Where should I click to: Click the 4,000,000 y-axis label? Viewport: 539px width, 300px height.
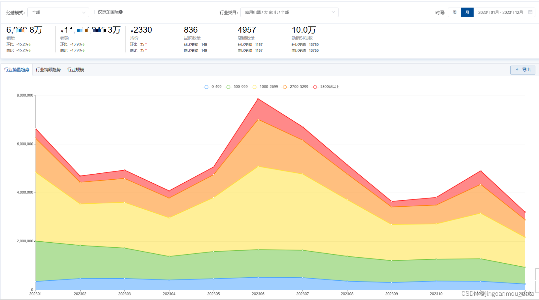coord(25,193)
